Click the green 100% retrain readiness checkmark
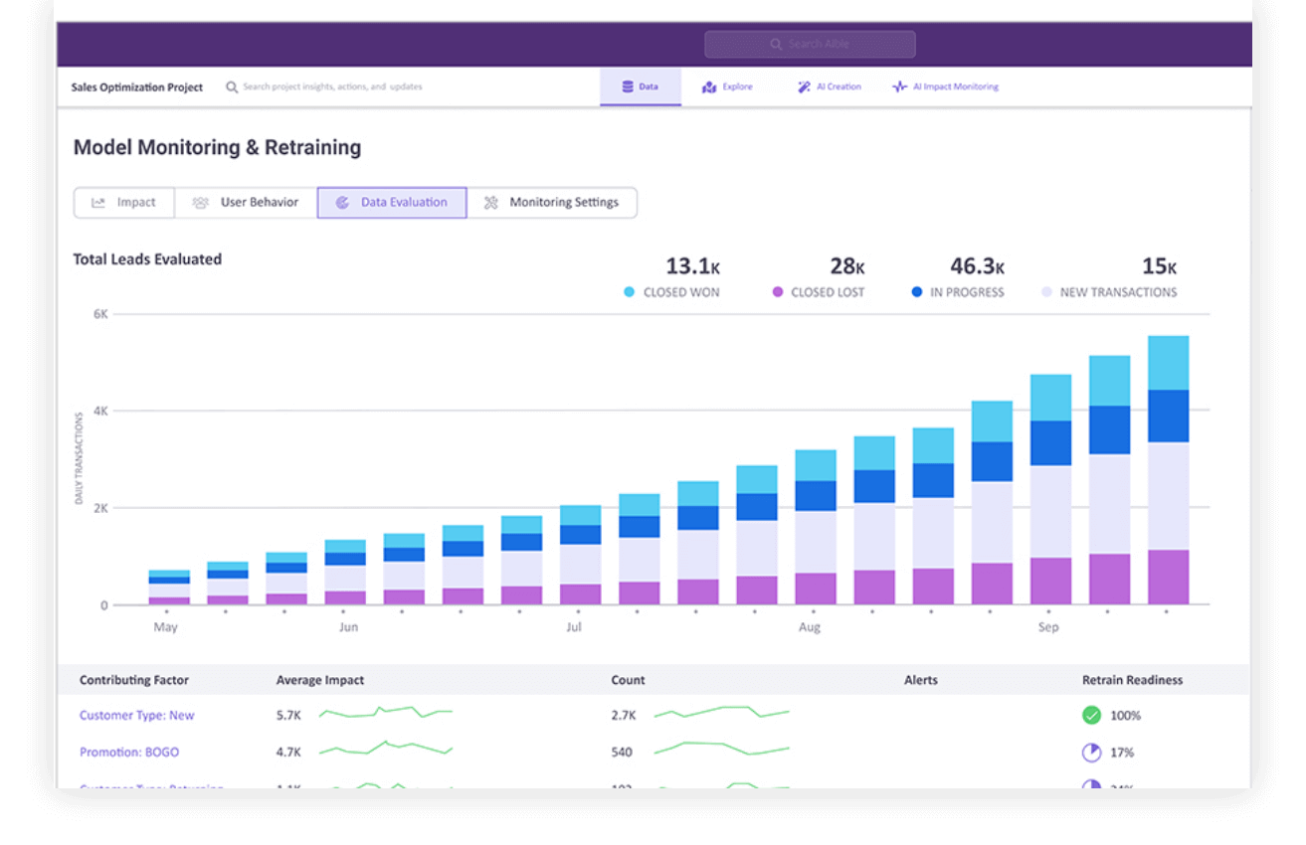This screenshot has height=845, width=1306. pos(1091,715)
